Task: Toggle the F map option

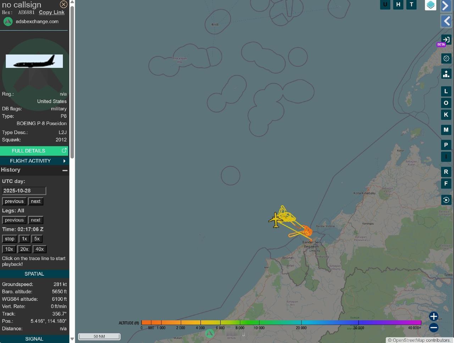Action: click(x=446, y=183)
